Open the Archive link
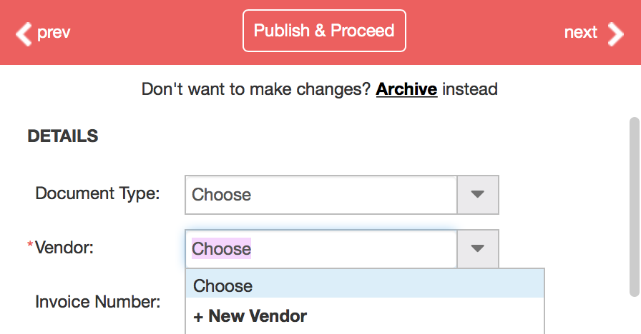 coord(406,89)
